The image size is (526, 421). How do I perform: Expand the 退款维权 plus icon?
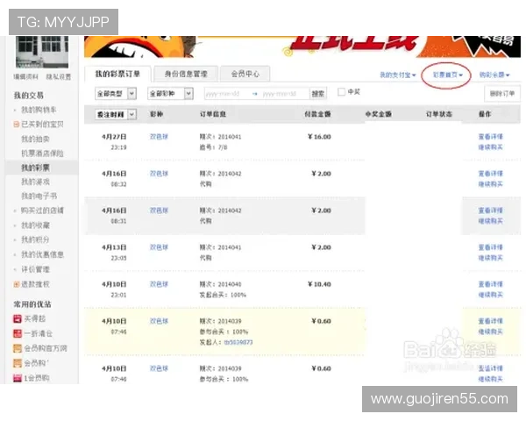click(16, 284)
